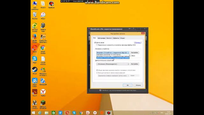Screen dimensions: 204x115
Task: Select the Skype desktop shortcut icon
Action: (x=35, y=59)
